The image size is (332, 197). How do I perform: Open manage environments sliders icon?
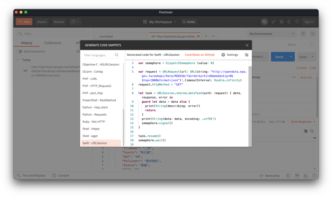coord(313,34)
